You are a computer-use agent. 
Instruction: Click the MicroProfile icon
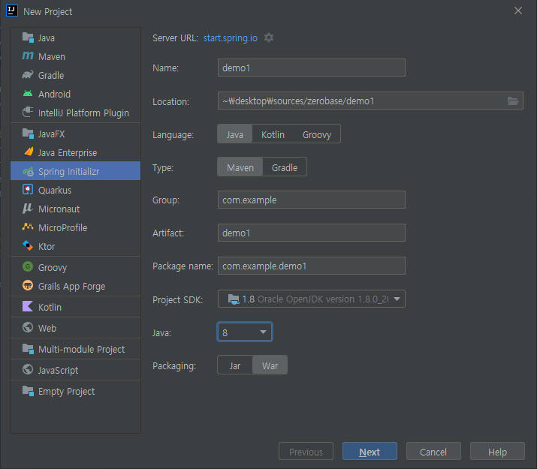[28, 227]
